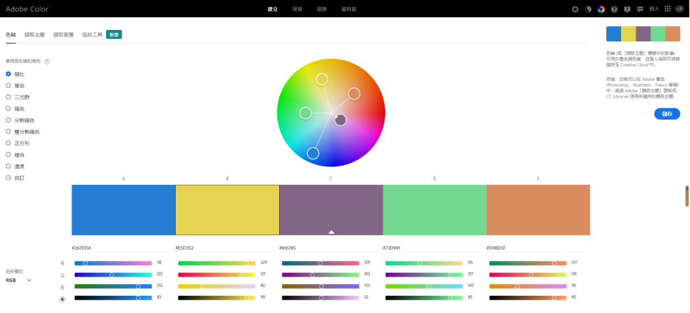Viewport: 690px width, 313px height.
Task: Click the brightness slider for color #73D991
Action: 424,298
